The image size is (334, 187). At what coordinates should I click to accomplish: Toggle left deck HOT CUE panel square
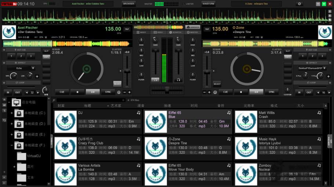(x=4, y=50)
